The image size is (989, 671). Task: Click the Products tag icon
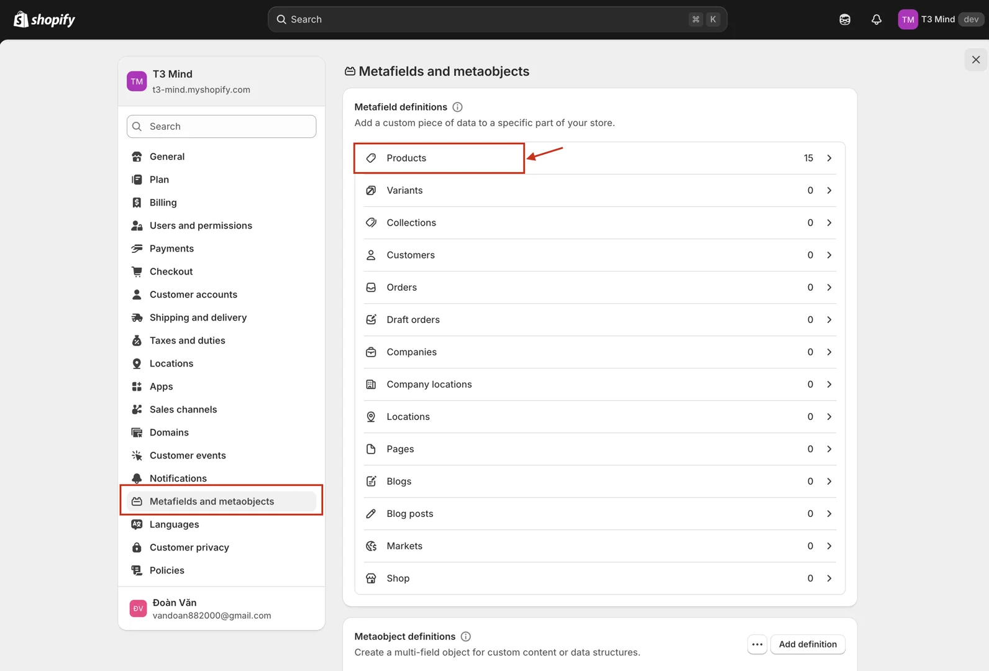(x=371, y=158)
